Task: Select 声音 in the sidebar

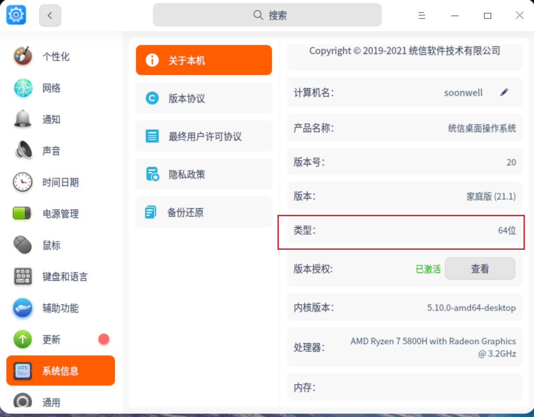Action: pos(61,151)
